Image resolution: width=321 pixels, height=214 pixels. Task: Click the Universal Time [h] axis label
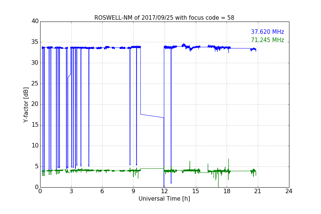(x=164, y=199)
